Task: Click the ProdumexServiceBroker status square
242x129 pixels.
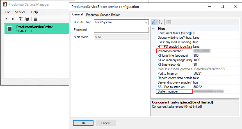Action: [10, 29]
